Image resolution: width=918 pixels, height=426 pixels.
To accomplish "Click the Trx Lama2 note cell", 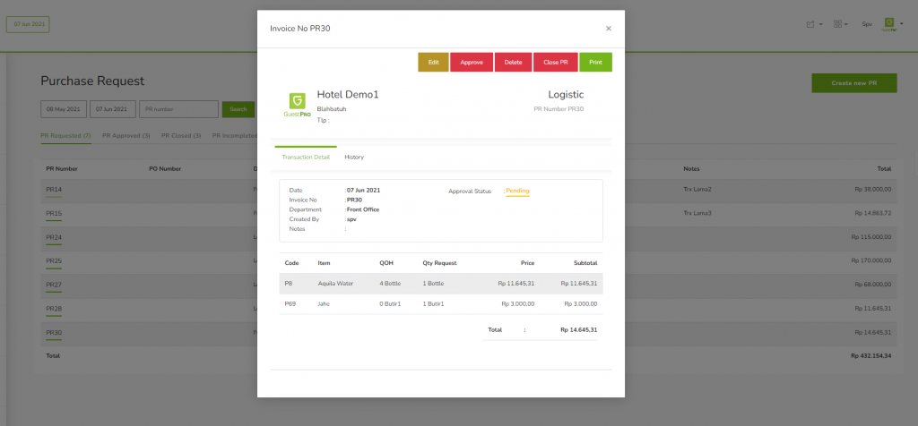I will point(697,190).
